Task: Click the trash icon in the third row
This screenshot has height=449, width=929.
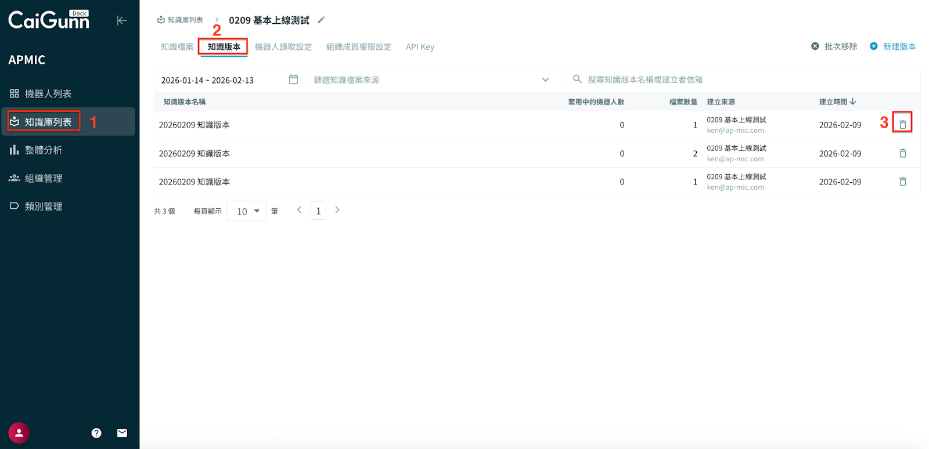Action: click(x=902, y=182)
